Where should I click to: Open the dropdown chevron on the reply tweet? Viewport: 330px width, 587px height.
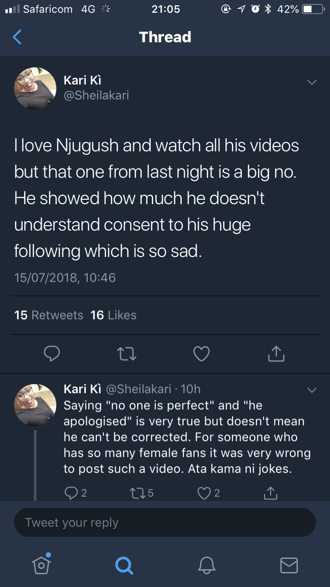pyautogui.click(x=312, y=390)
